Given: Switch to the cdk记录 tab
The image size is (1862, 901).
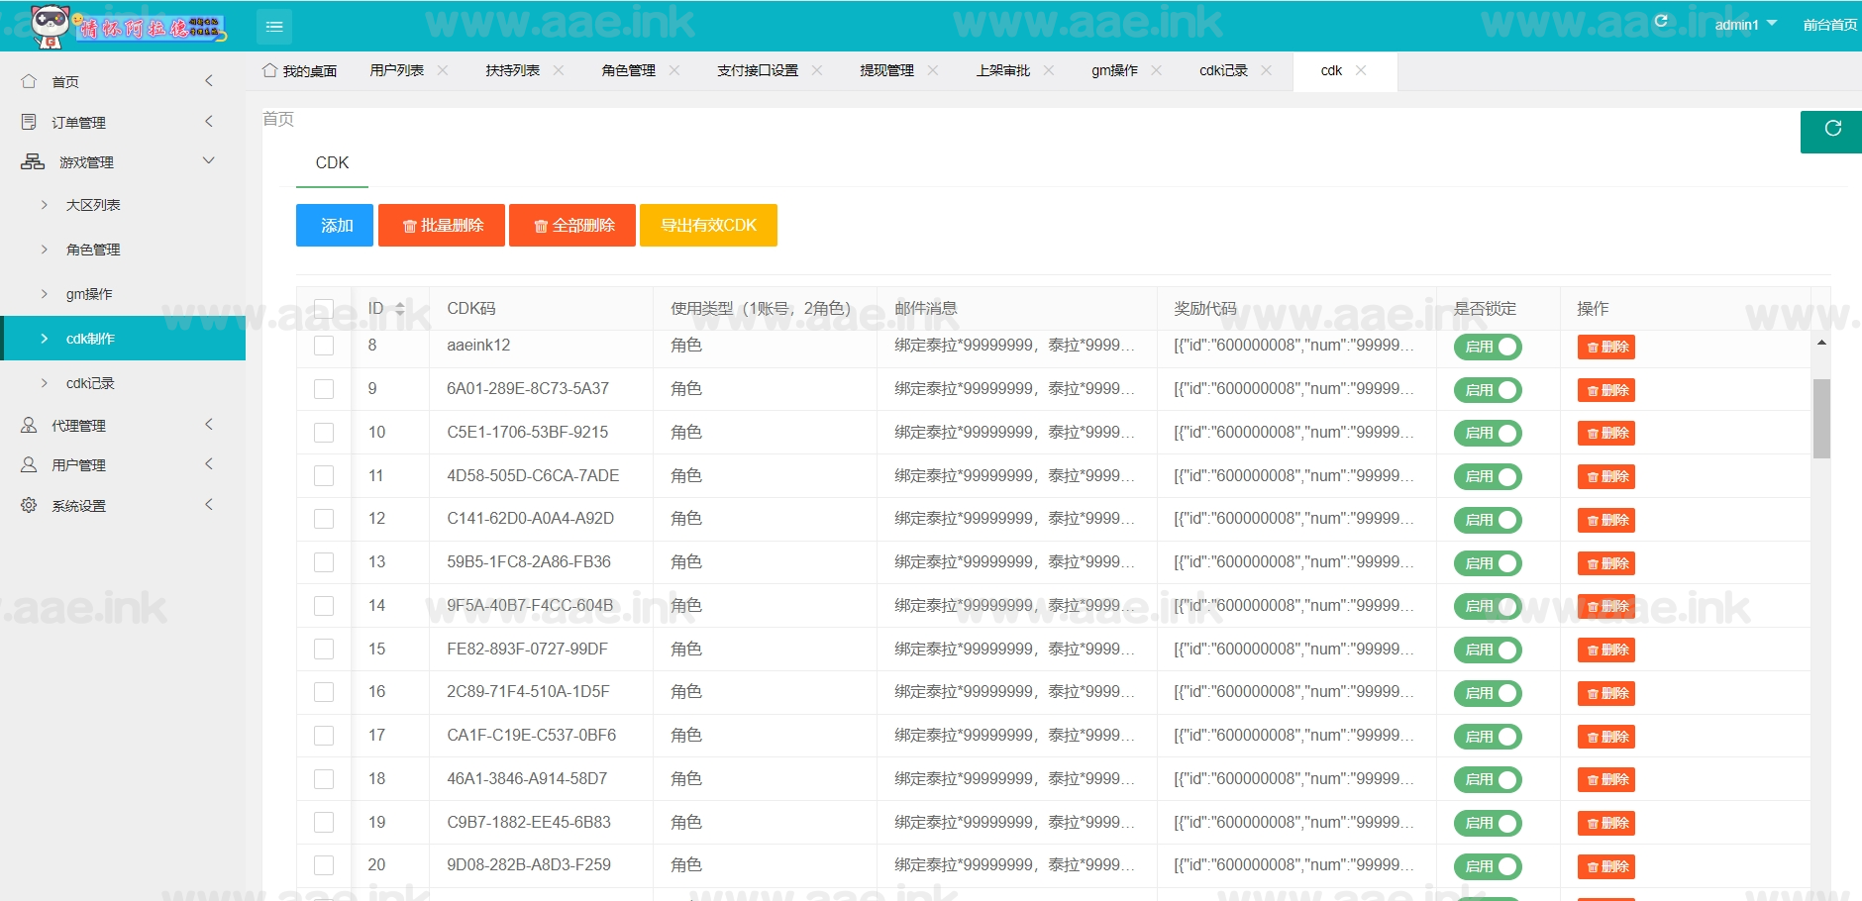Looking at the screenshot, I should coord(1223,70).
